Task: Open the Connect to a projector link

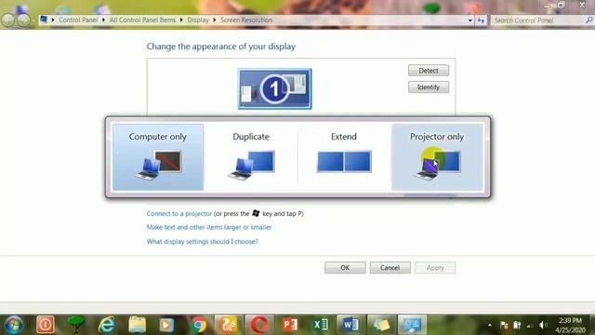Action: point(179,213)
